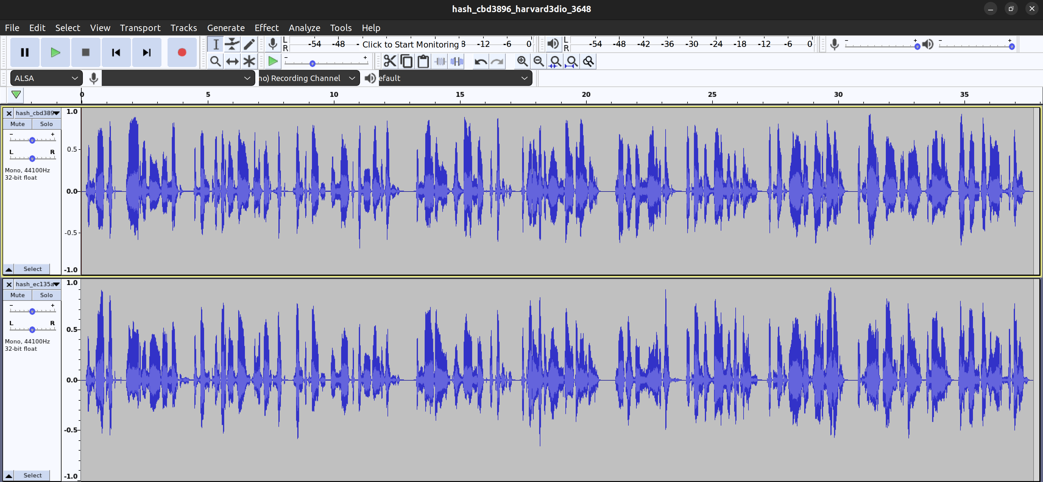Select the Draw pencil tool

249,44
